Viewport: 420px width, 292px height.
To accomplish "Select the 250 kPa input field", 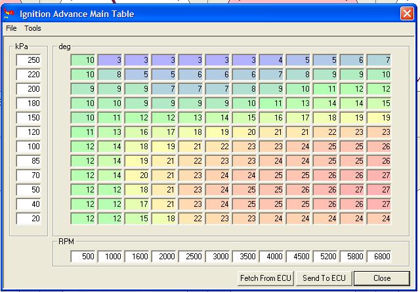I will [x=28, y=60].
